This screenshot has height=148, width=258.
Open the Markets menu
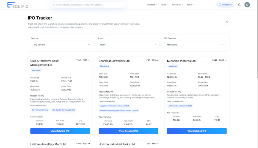(152, 5)
